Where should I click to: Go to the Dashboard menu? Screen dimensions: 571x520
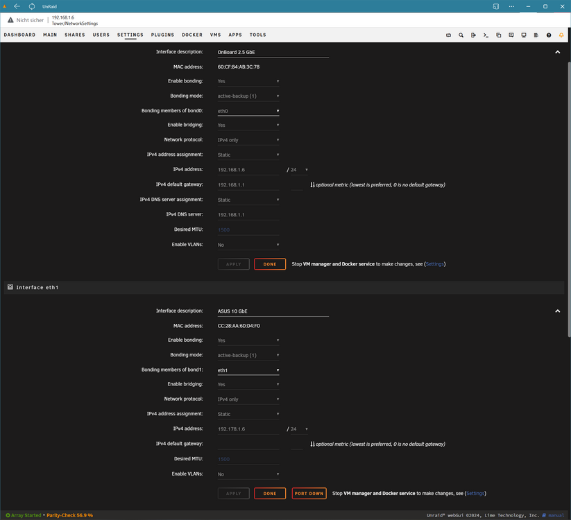click(19, 35)
